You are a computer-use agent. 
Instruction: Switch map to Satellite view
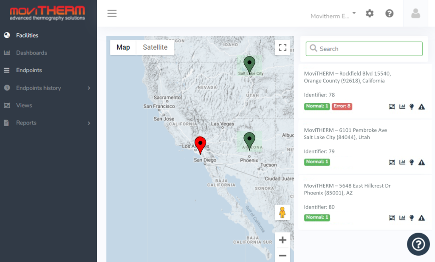point(155,47)
